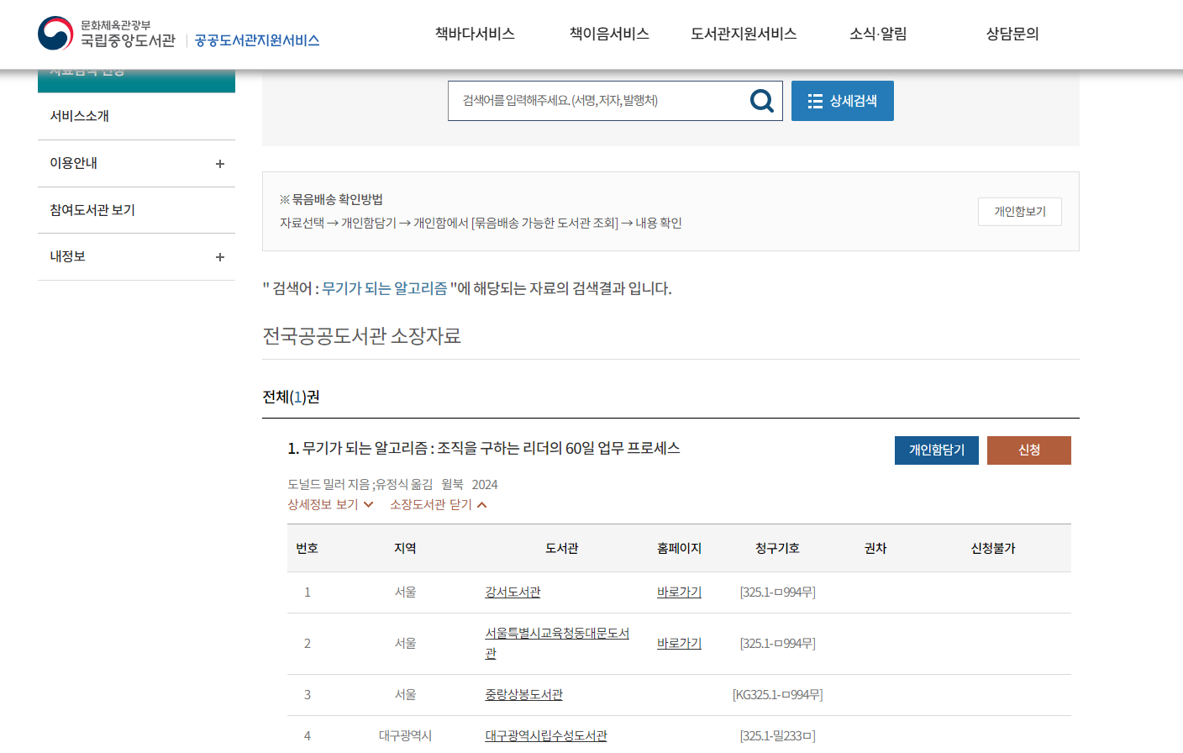Image resolution: width=1183 pixels, height=753 pixels.
Task: Click the list icon inside 상세검색 button
Action: (x=814, y=100)
